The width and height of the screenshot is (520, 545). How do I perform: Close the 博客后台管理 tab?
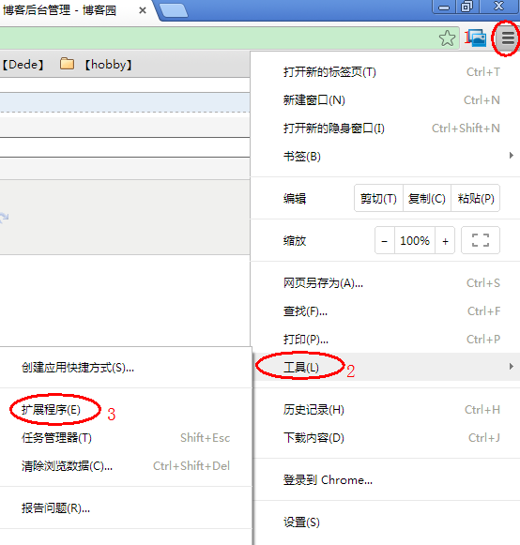[143, 10]
